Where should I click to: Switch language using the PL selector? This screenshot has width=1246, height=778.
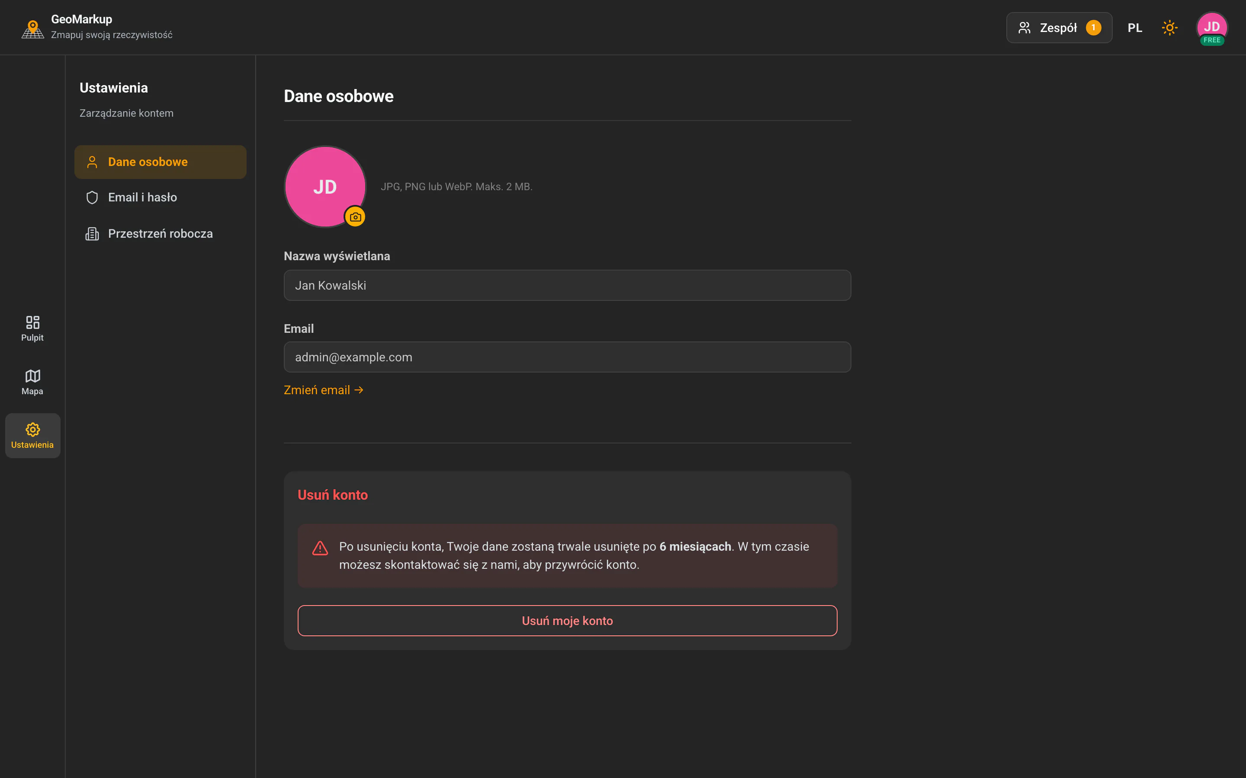(1135, 28)
